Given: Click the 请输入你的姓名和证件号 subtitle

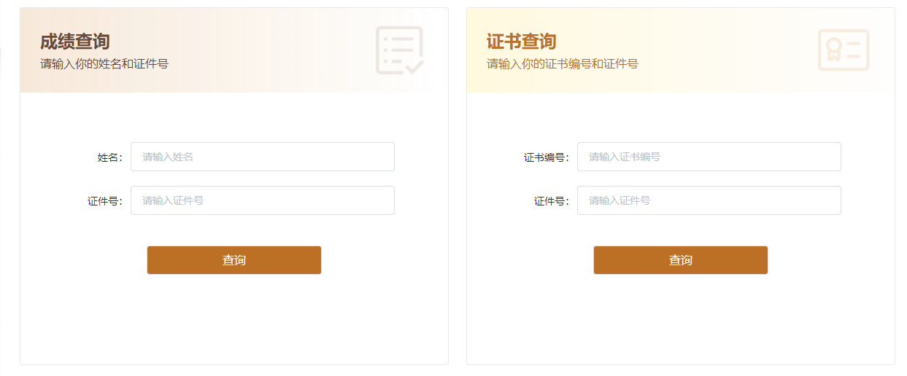Looking at the screenshot, I should tap(104, 64).
